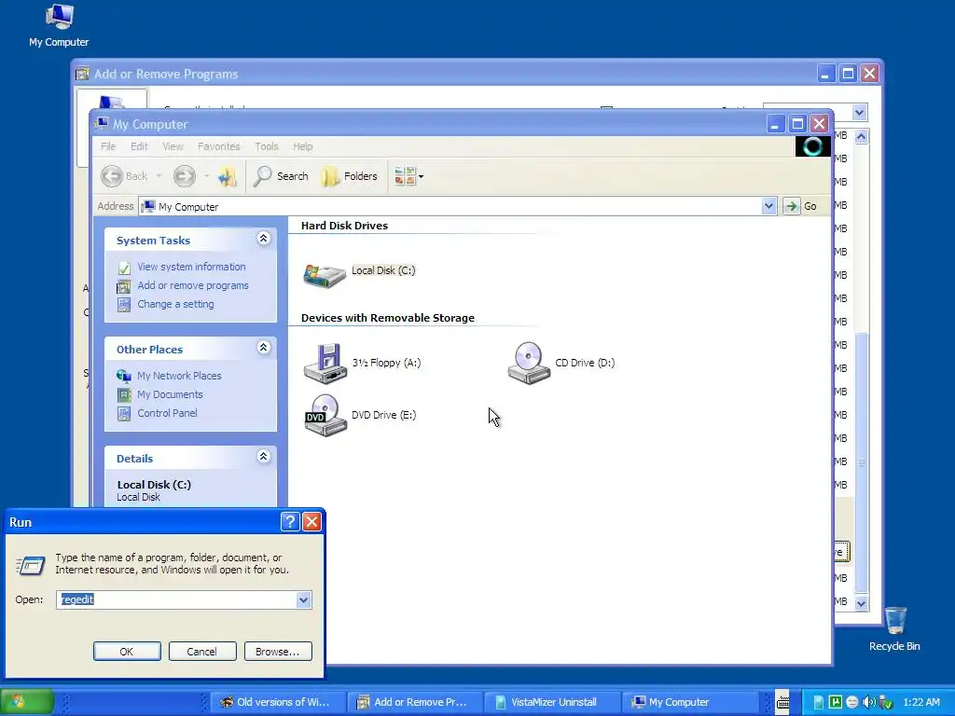Close the Run dialog
This screenshot has width=955, height=716.
coord(311,521)
